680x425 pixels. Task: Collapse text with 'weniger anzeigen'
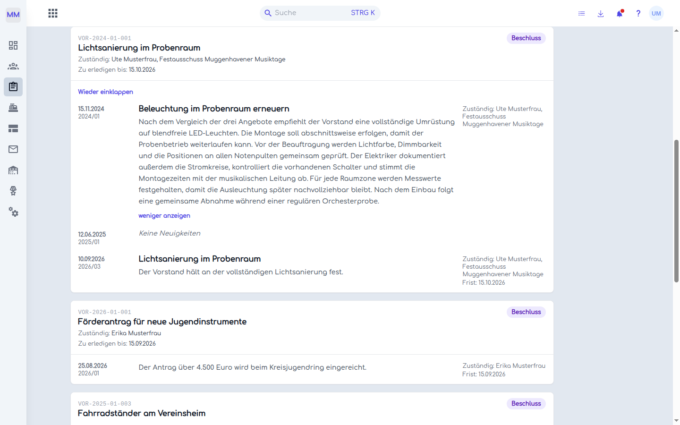164,215
